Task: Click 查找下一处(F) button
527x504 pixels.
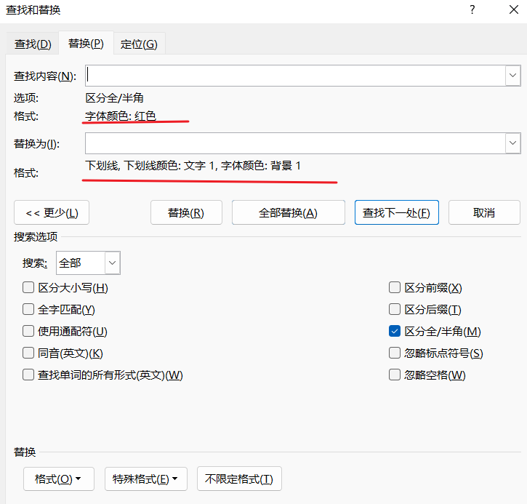Action: [397, 212]
